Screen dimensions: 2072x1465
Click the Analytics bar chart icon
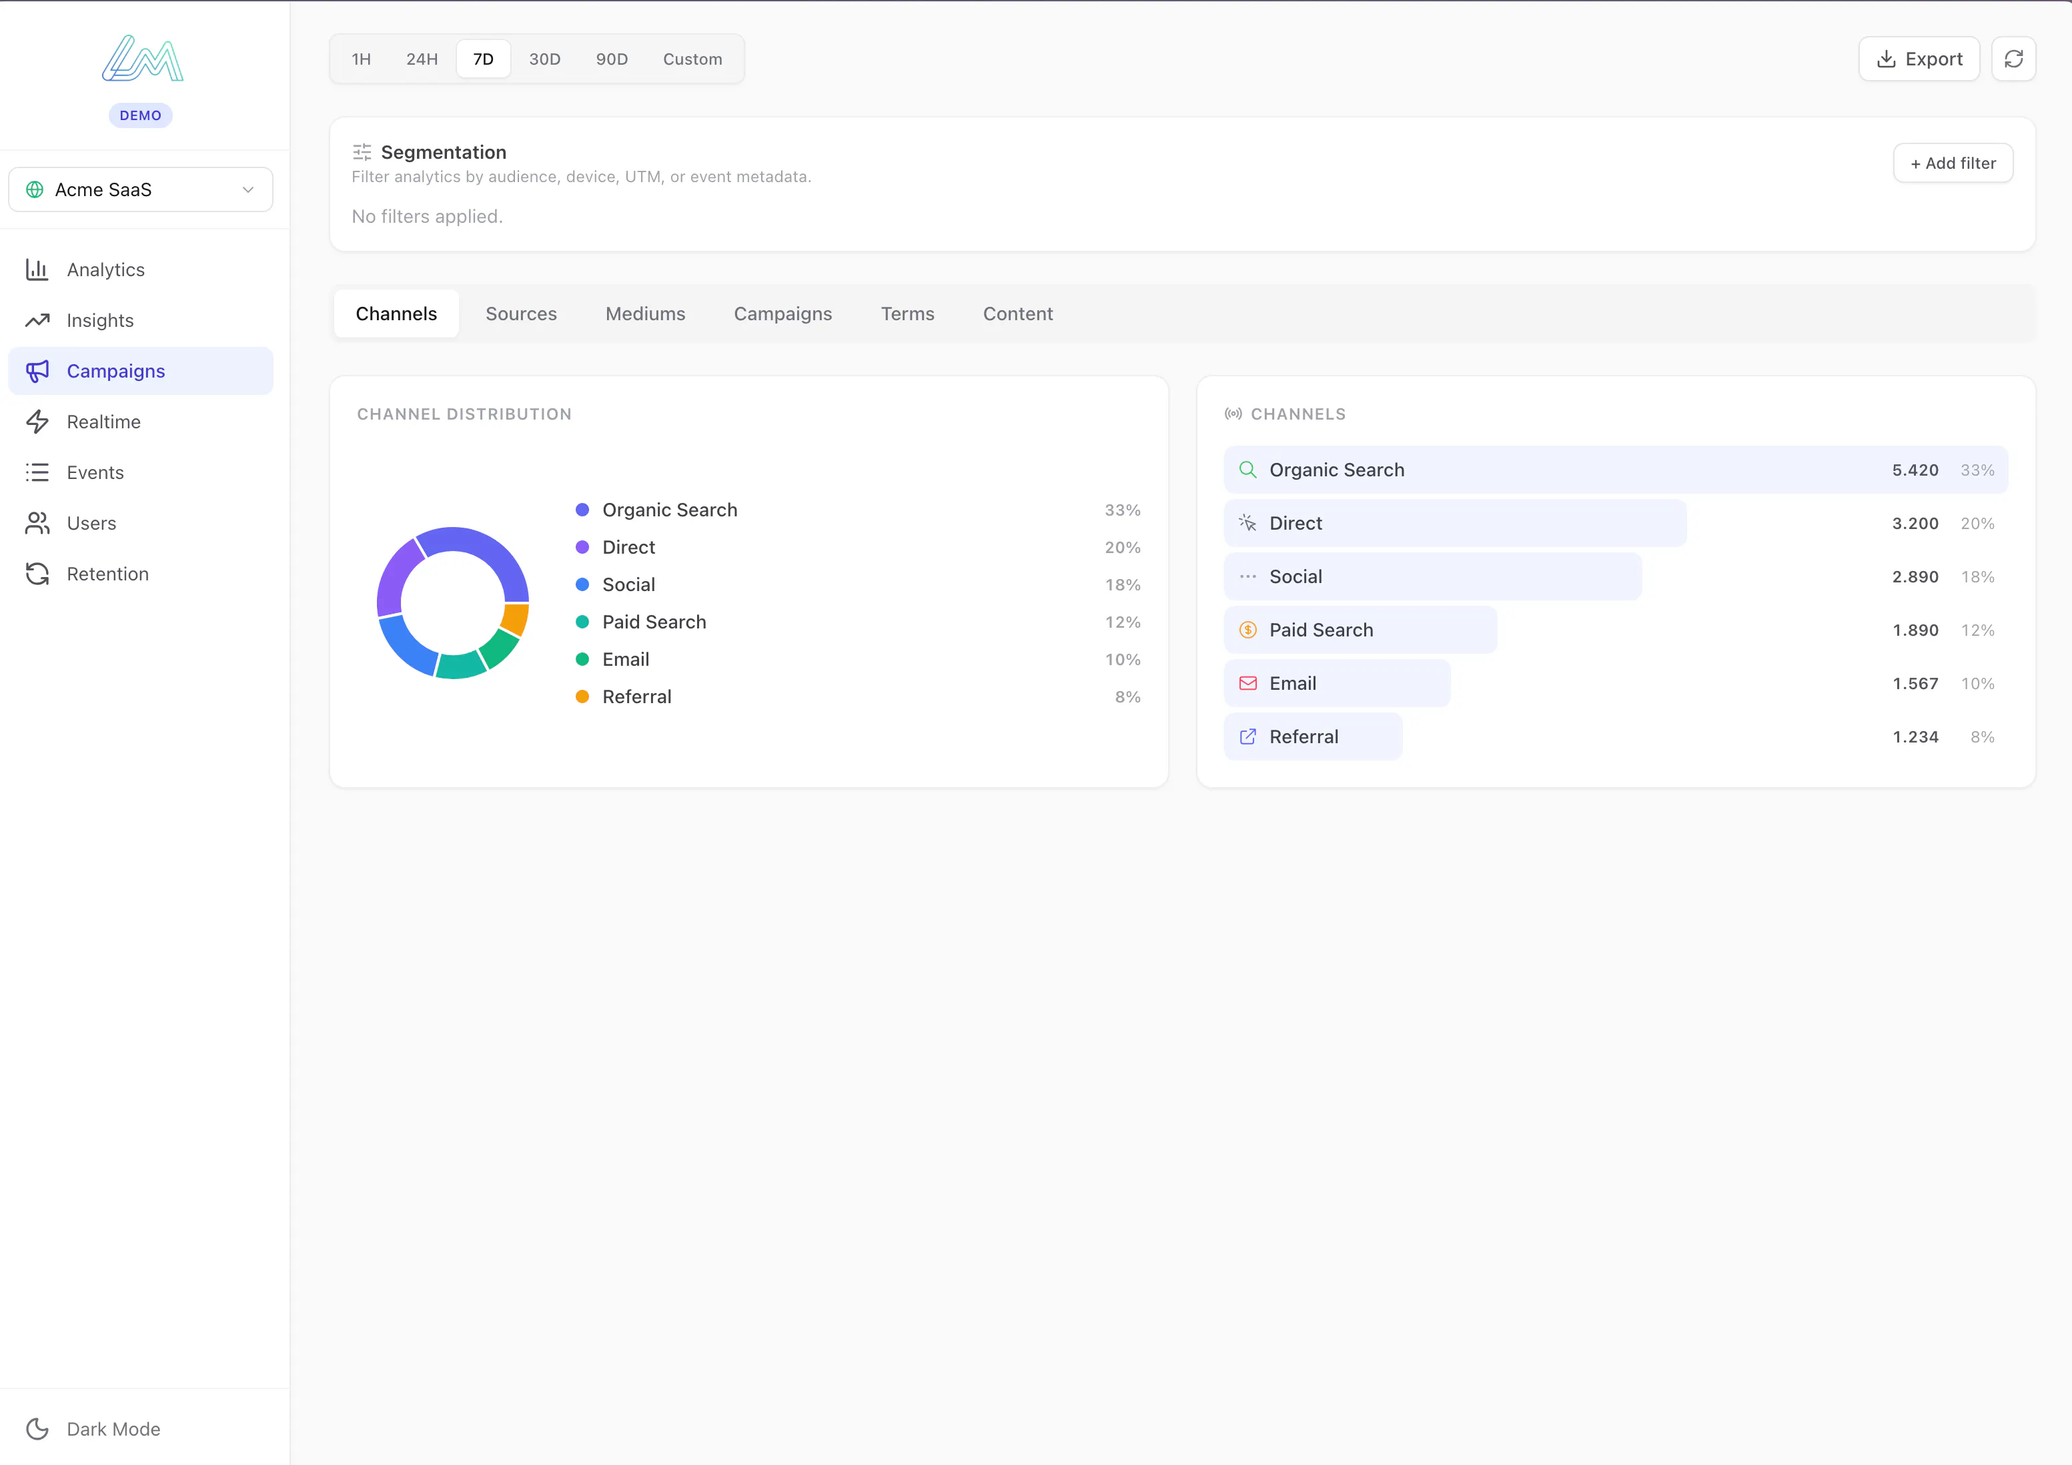click(37, 270)
